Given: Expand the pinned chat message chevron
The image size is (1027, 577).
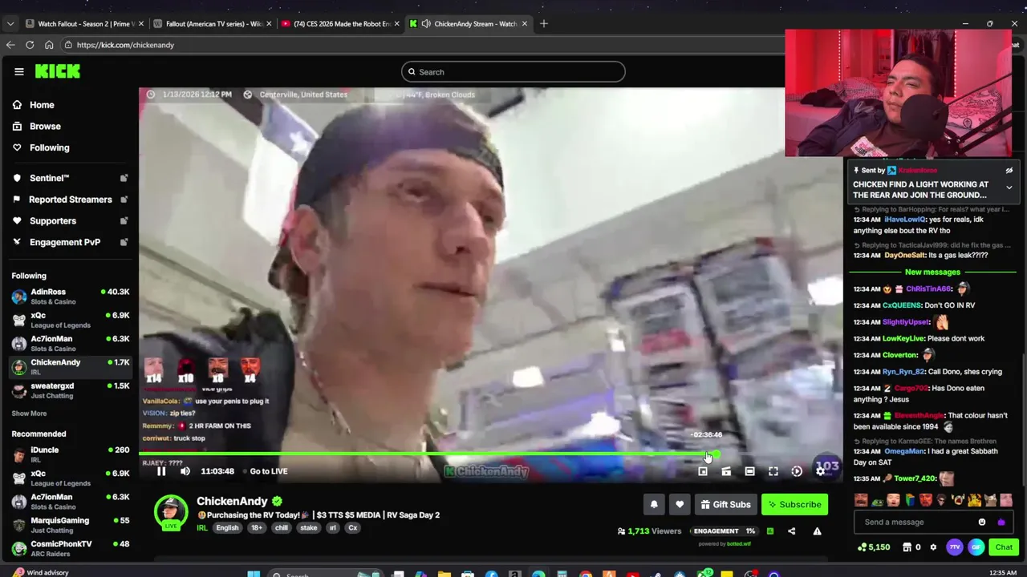Looking at the screenshot, I should click(1009, 188).
